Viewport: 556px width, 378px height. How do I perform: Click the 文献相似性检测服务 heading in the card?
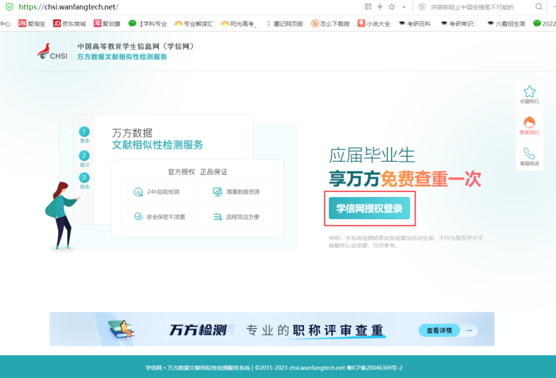point(158,145)
